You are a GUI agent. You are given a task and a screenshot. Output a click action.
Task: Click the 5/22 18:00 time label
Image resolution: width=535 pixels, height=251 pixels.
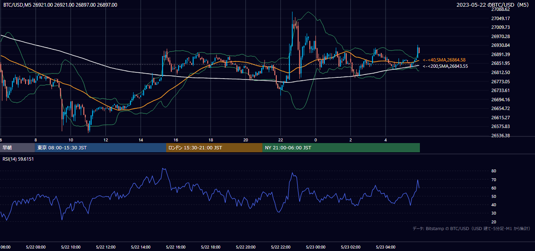211,247
